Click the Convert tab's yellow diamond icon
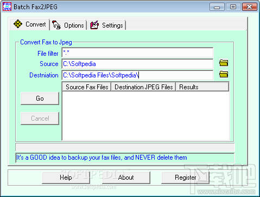Viewport: 260px width, 197px height. click(x=18, y=24)
